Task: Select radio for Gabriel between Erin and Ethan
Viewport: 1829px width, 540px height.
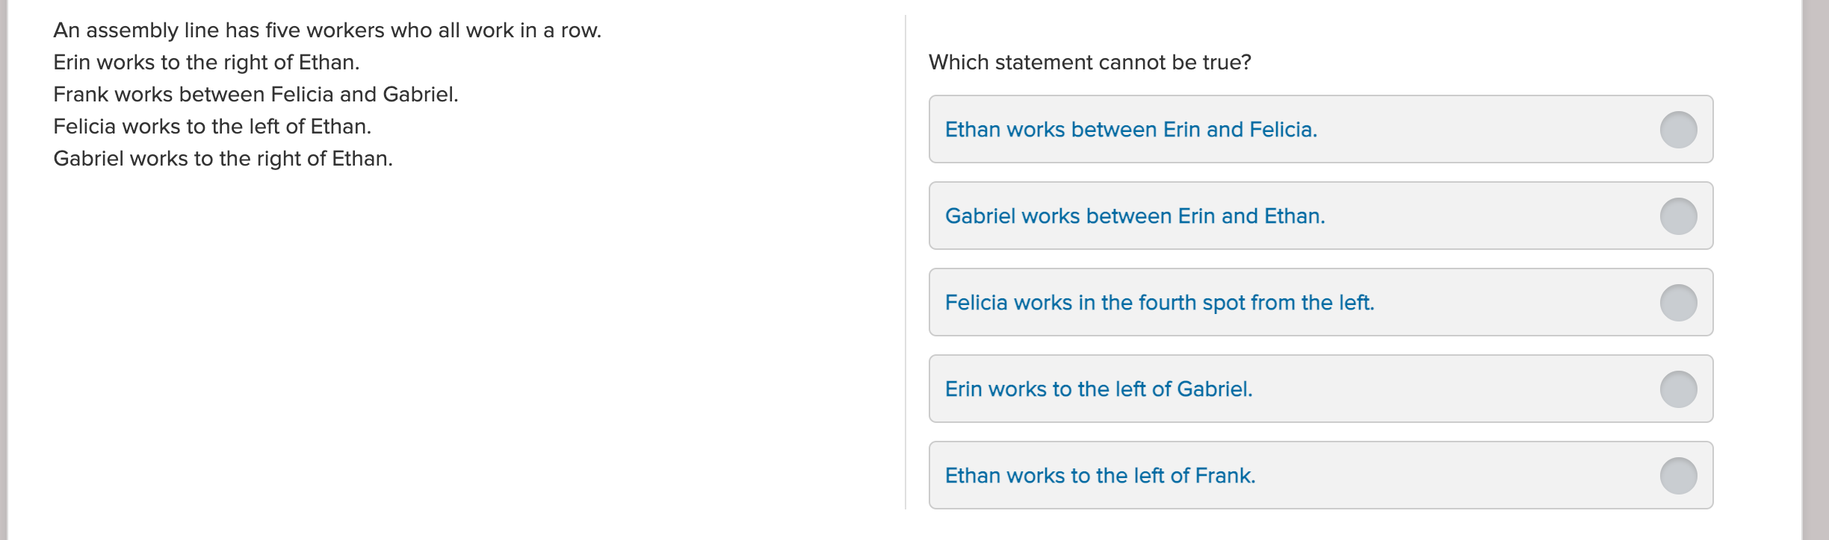Action: [x=1678, y=216]
